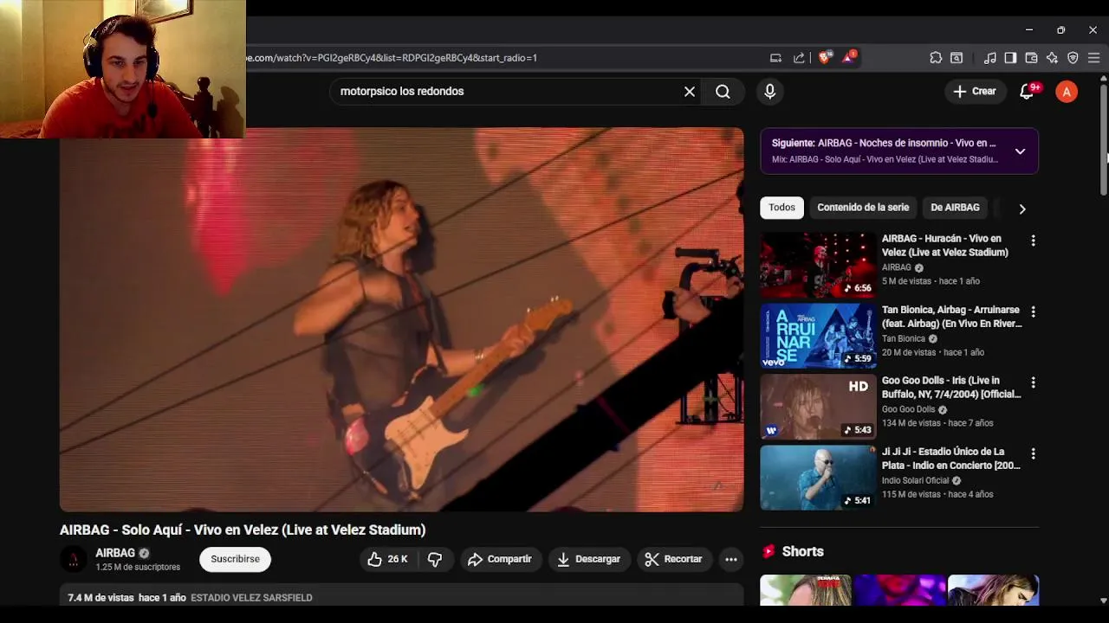The width and height of the screenshot is (1109, 623).
Task: Open AIRBAG channel name under the video
Action: [115, 554]
